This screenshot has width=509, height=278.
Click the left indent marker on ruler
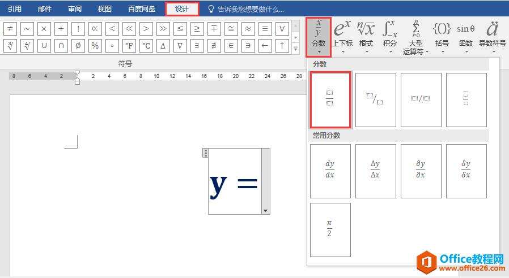click(x=77, y=82)
